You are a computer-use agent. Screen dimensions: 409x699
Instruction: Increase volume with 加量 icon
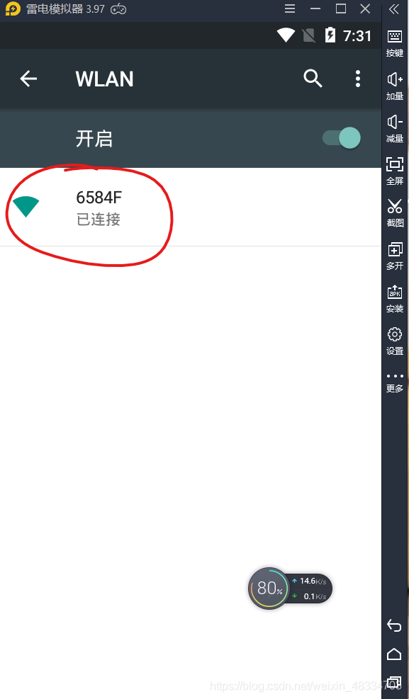[395, 86]
